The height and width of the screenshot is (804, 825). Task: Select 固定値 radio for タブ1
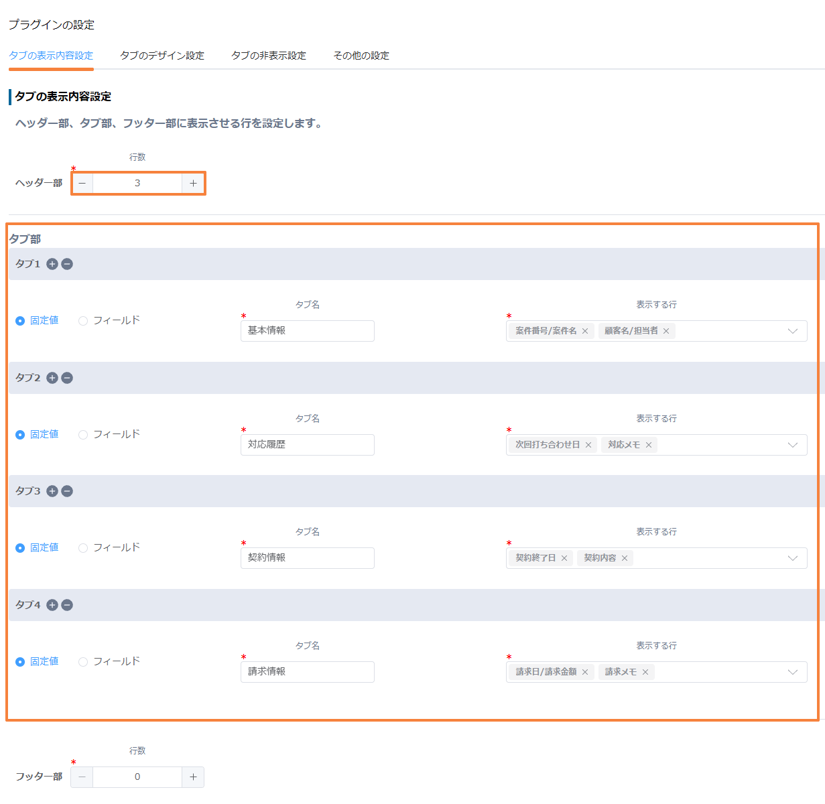(x=20, y=321)
